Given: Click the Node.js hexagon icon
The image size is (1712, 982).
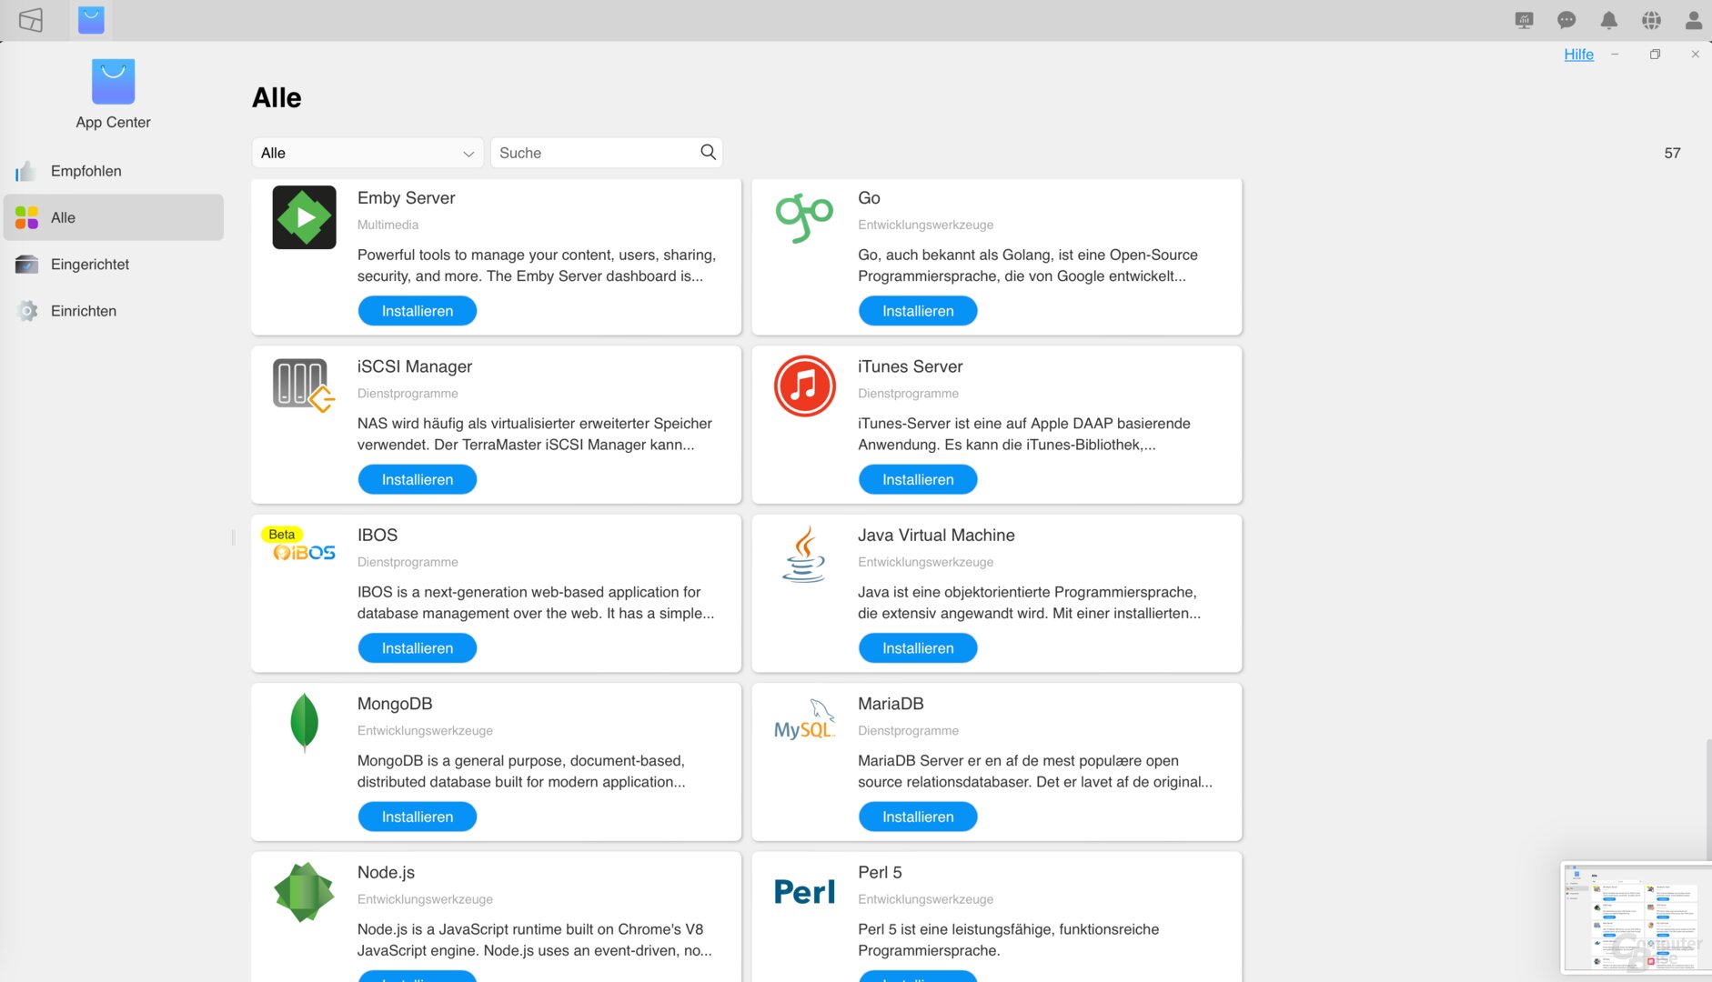Looking at the screenshot, I should [304, 892].
